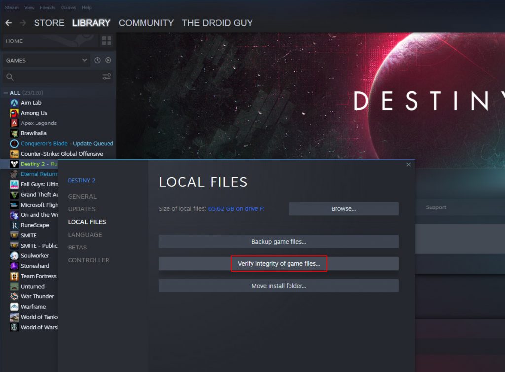Open the COMMUNITY tab
Image resolution: width=505 pixels, height=372 pixels.
tap(146, 23)
